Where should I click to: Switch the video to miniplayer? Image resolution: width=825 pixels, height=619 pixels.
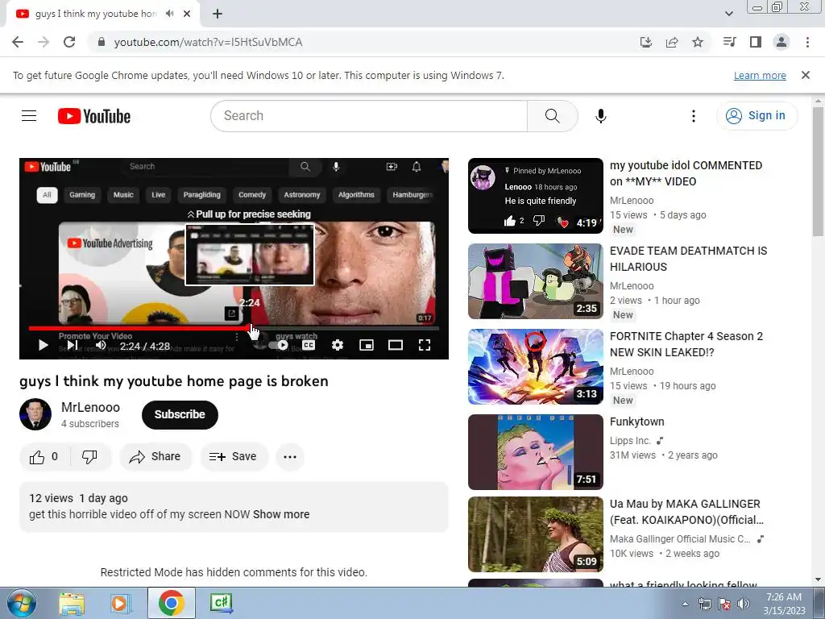367,345
